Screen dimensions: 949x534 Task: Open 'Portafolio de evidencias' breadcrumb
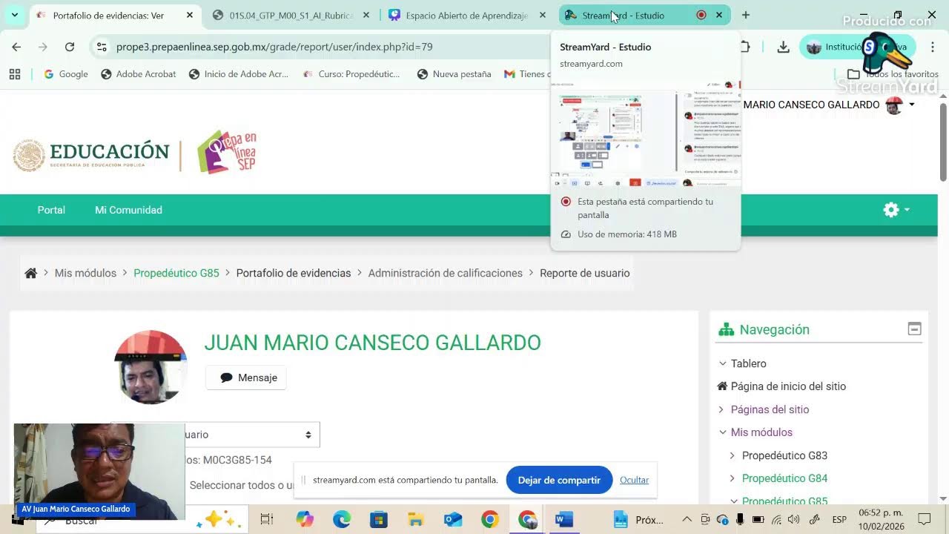[x=294, y=273]
